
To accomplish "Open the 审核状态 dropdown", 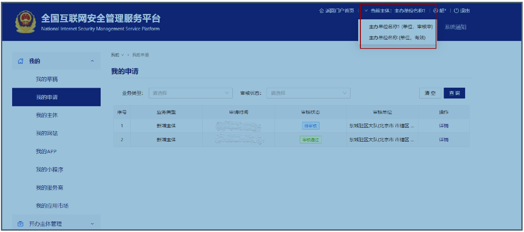I will coord(308,93).
